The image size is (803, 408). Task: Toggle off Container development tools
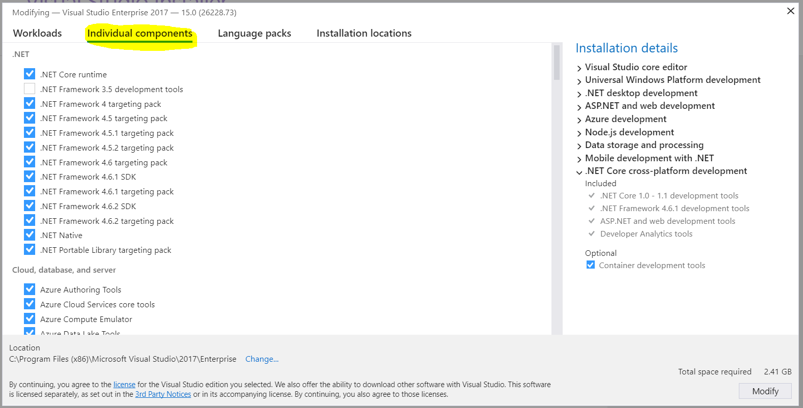point(590,265)
